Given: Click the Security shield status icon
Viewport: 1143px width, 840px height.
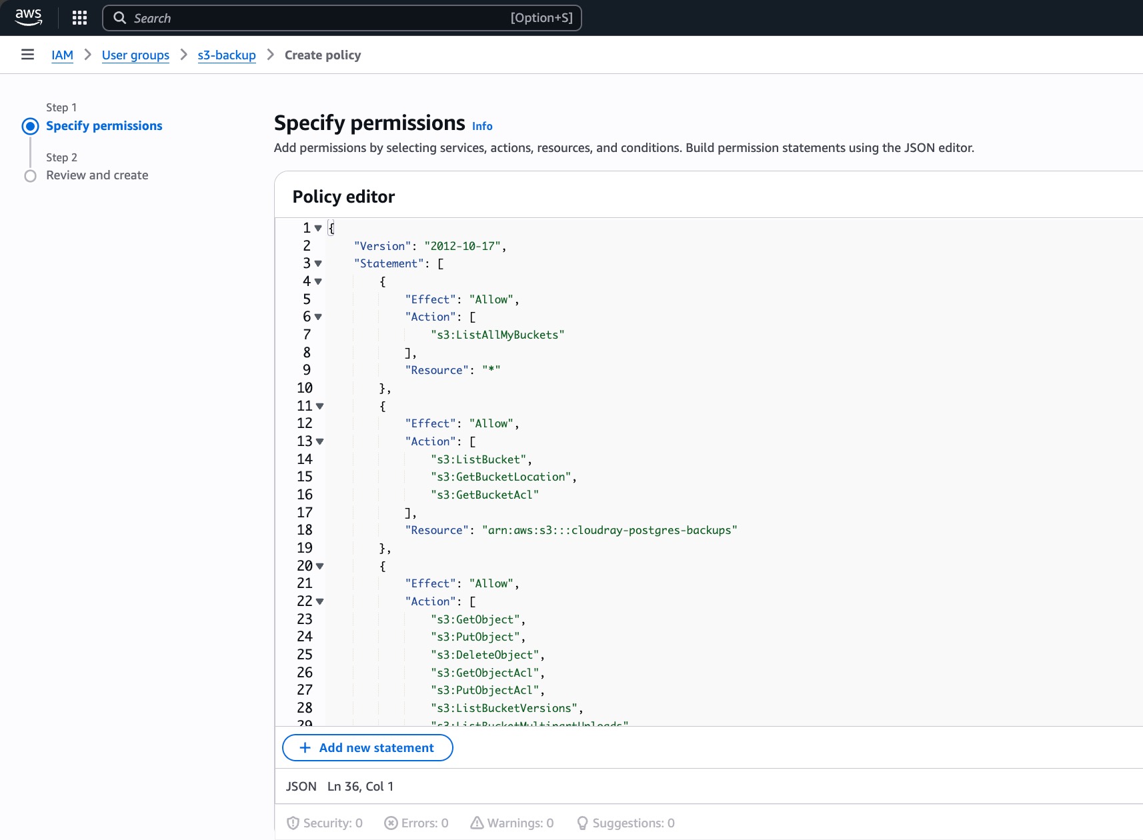Looking at the screenshot, I should click(293, 823).
